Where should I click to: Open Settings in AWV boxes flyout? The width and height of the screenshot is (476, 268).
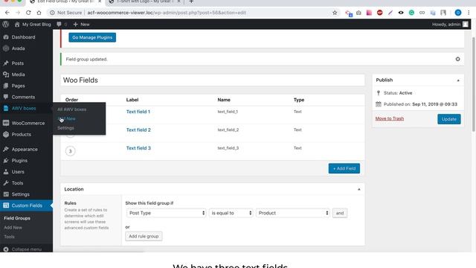pyautogui.click(x=65, y=128)
